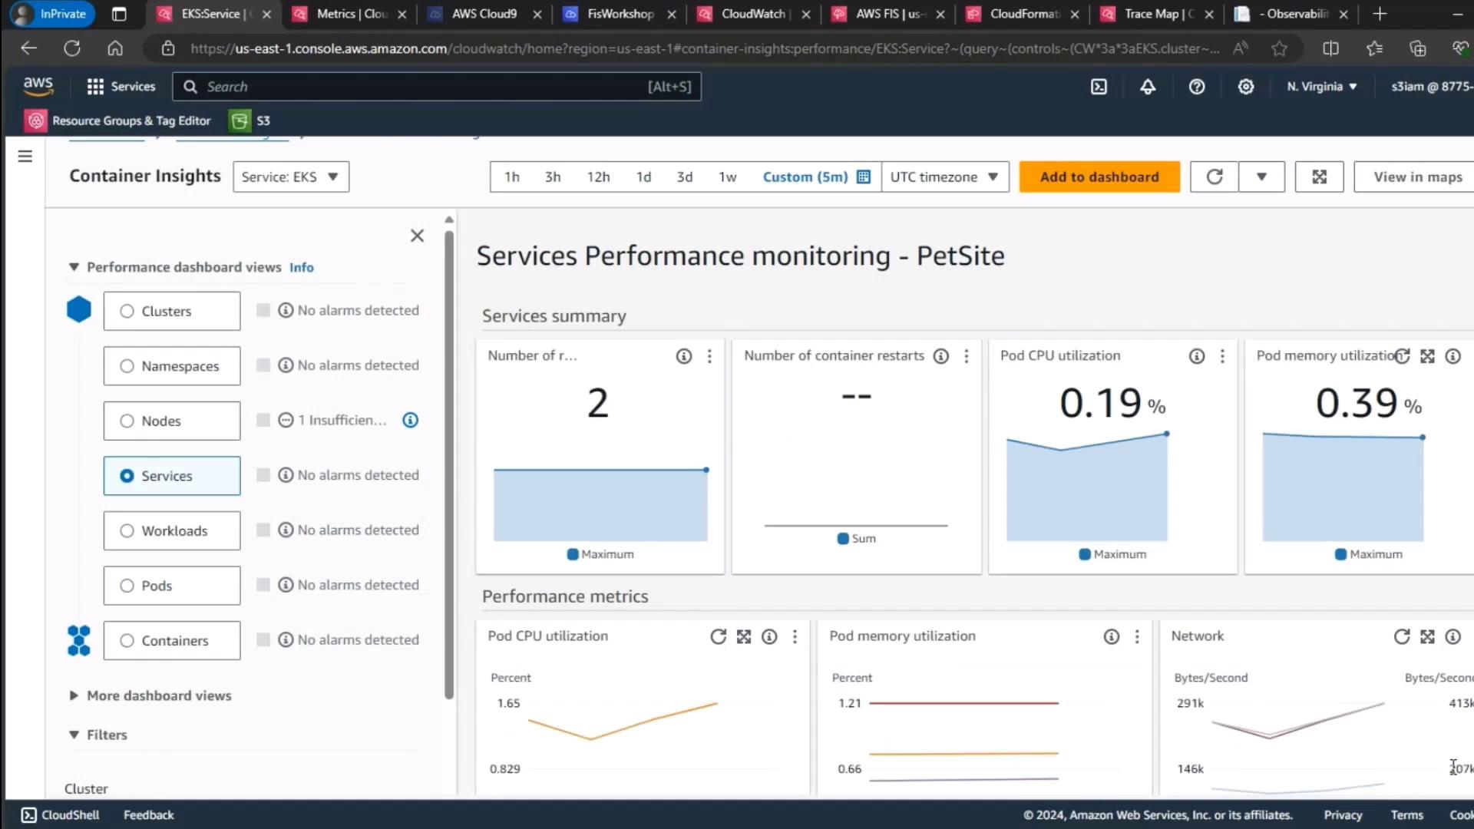Select the Services radio view
The image size is (1474, 829).
(127, 476)
